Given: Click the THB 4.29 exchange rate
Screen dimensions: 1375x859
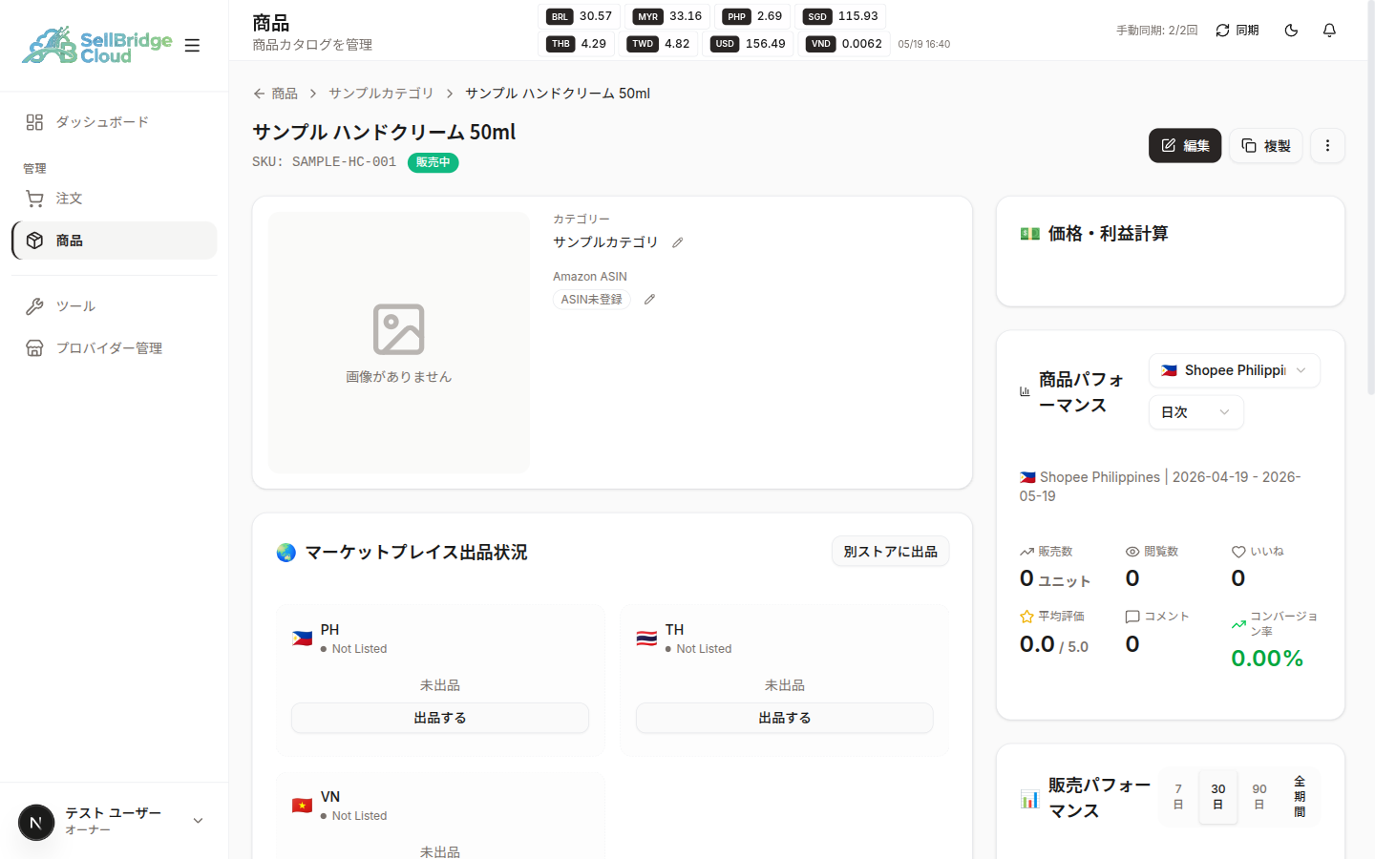Looking at the screenshot, I should point(577,44).
